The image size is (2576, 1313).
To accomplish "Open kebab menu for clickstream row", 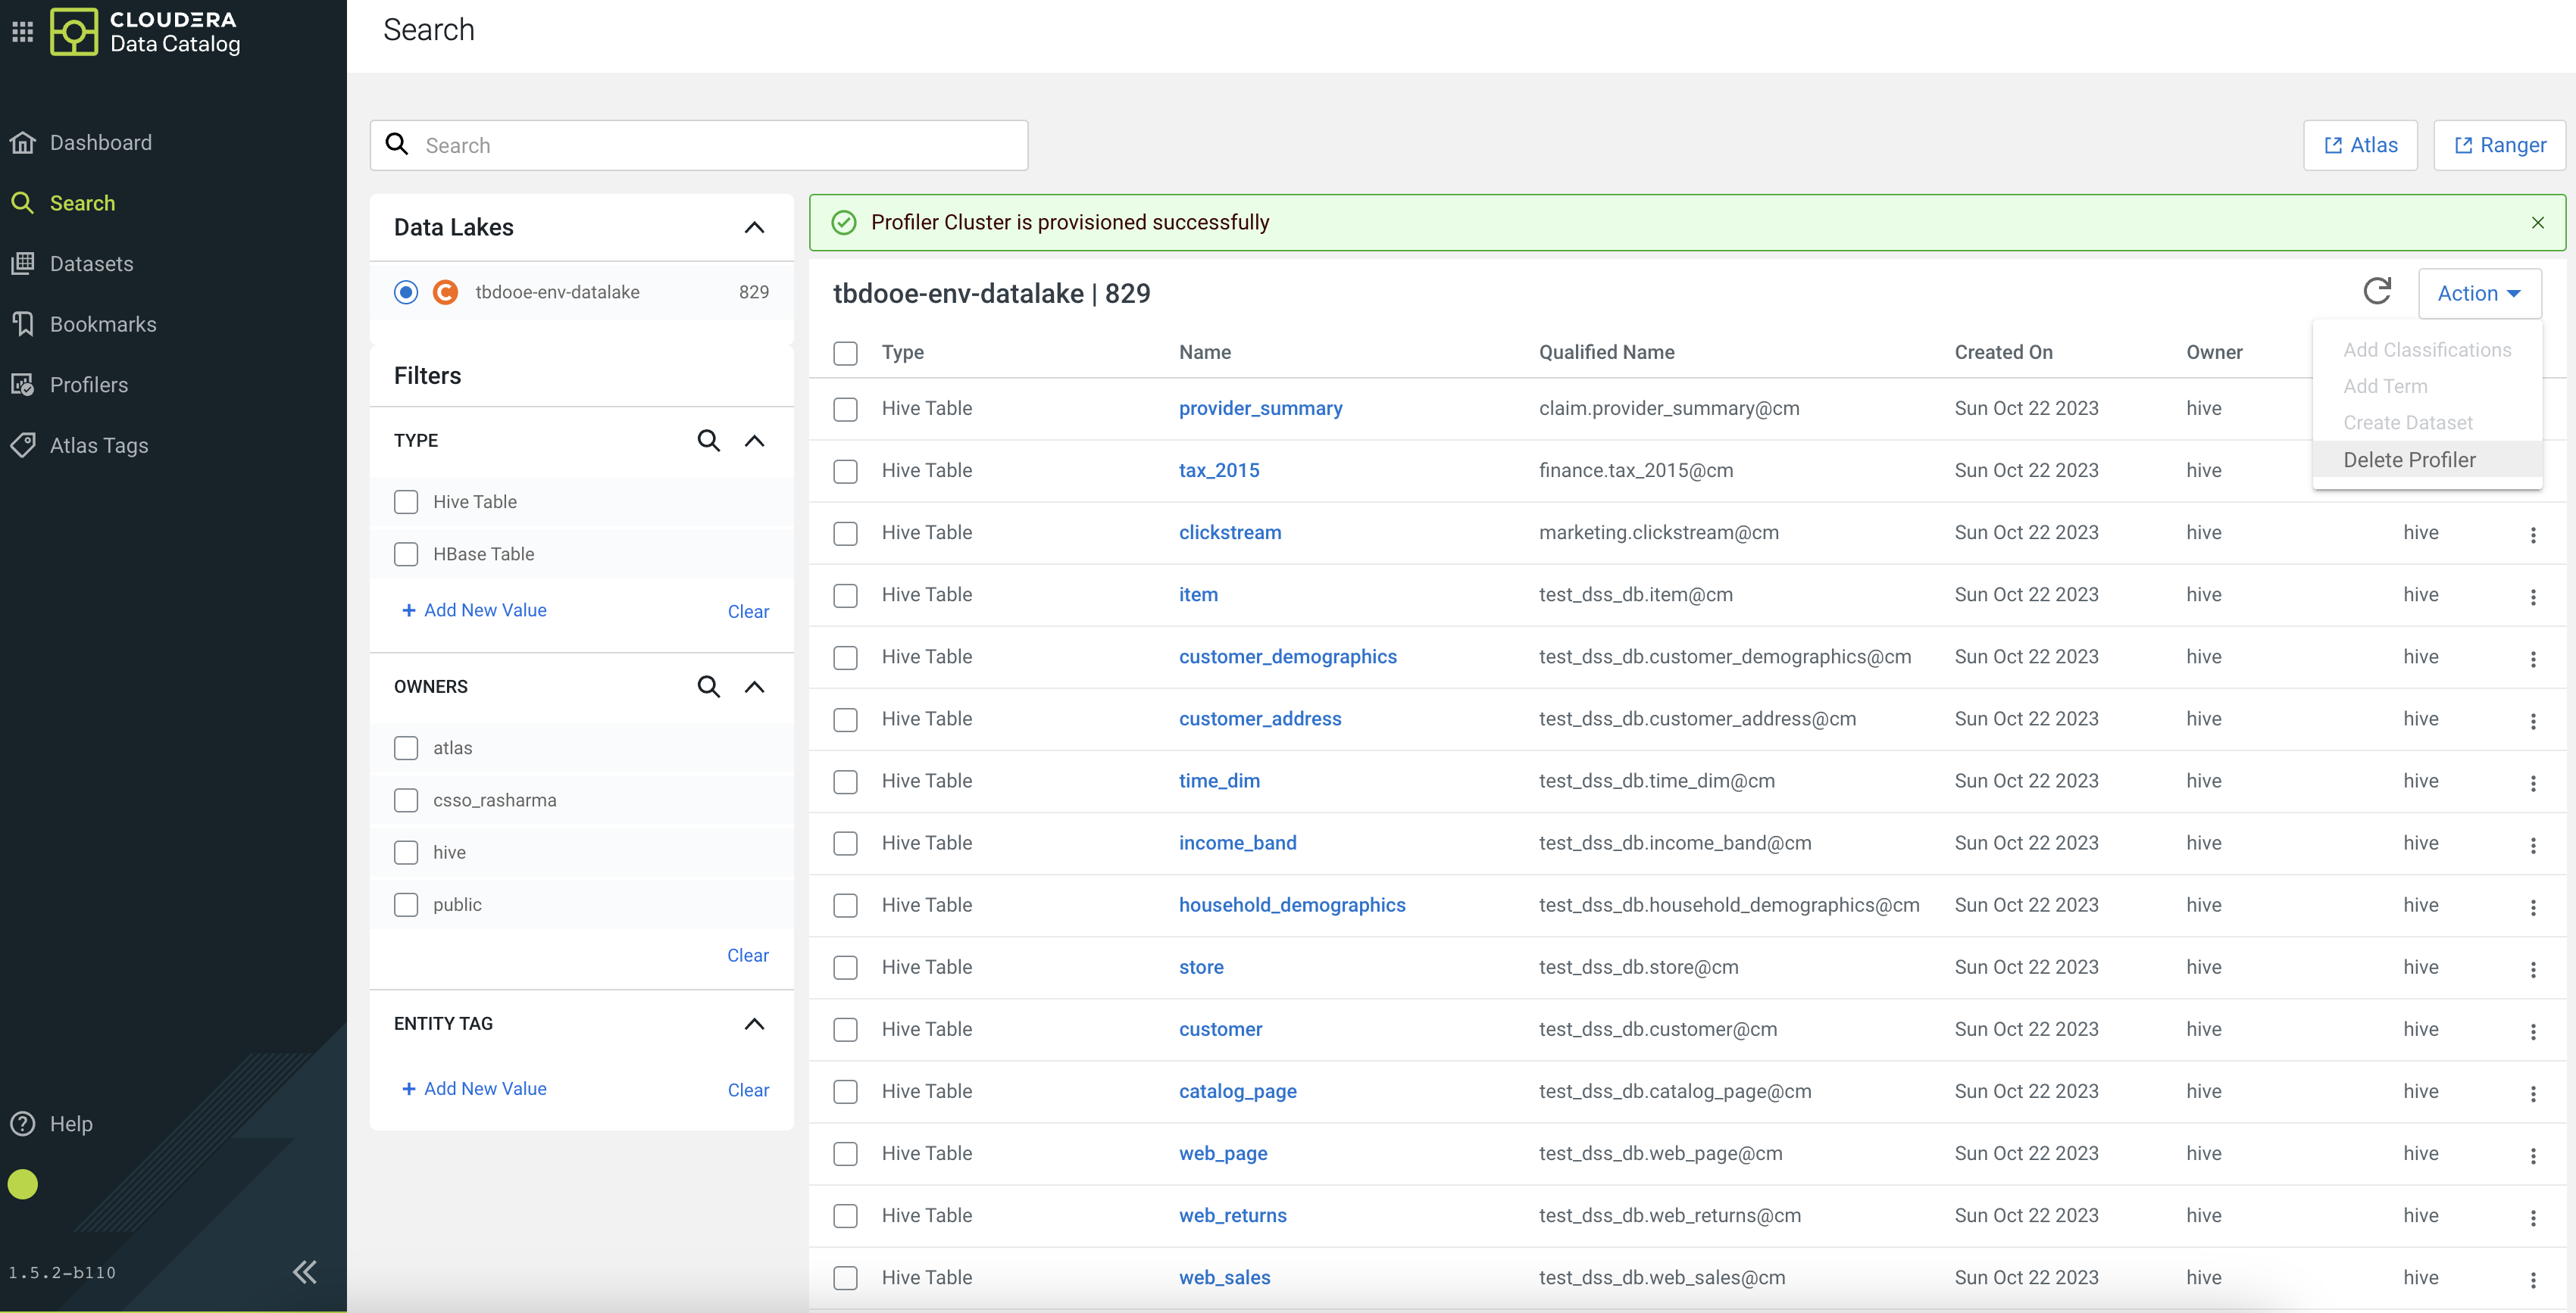I will [x=2532, y=535].
